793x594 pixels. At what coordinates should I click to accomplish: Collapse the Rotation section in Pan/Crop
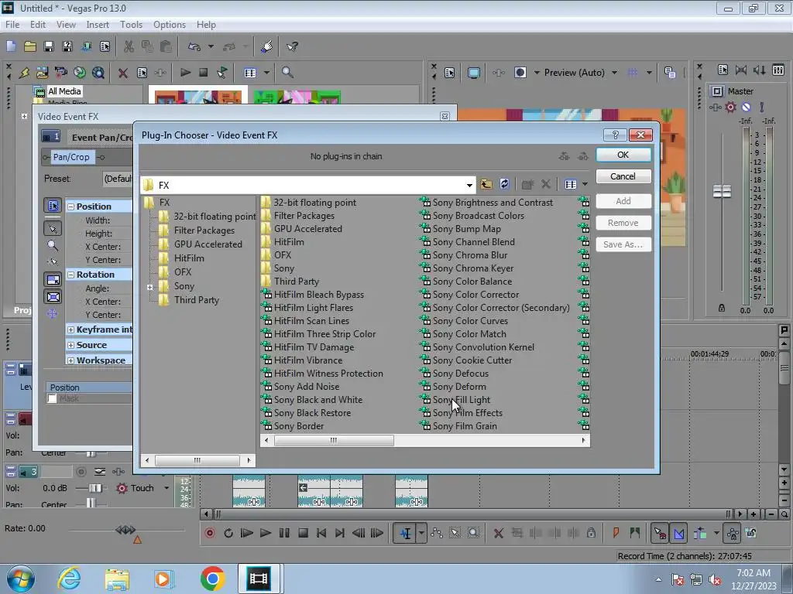(x=71, y=275)
